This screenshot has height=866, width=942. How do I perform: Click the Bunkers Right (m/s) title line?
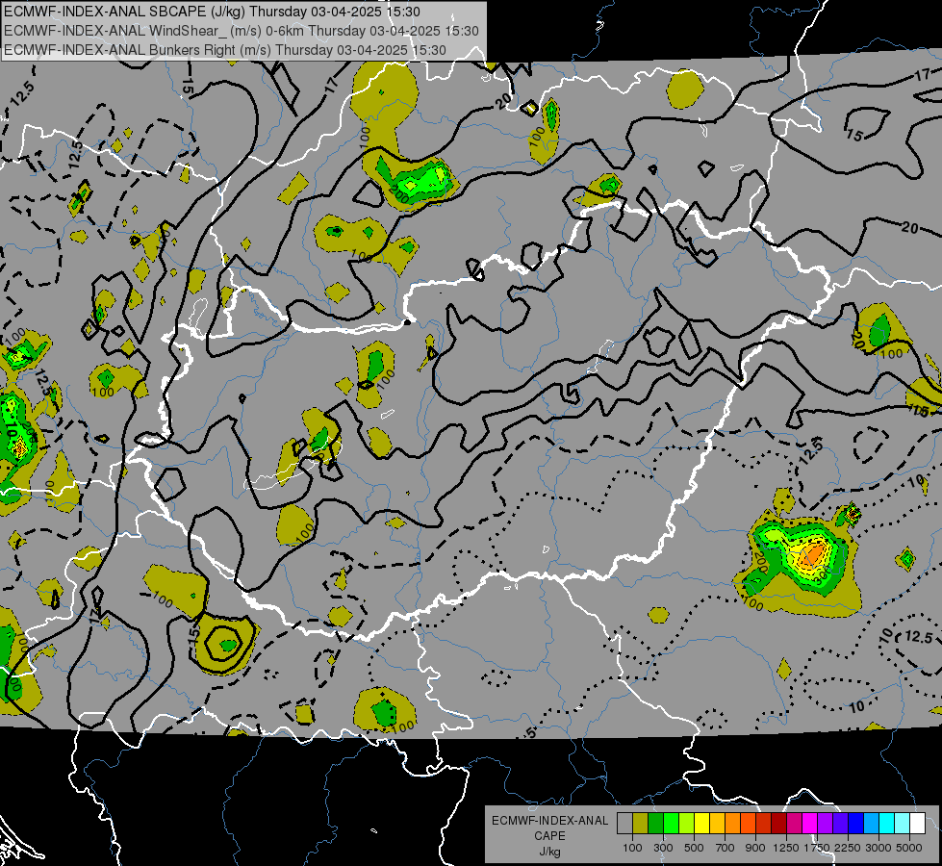[x=225, y=49]
